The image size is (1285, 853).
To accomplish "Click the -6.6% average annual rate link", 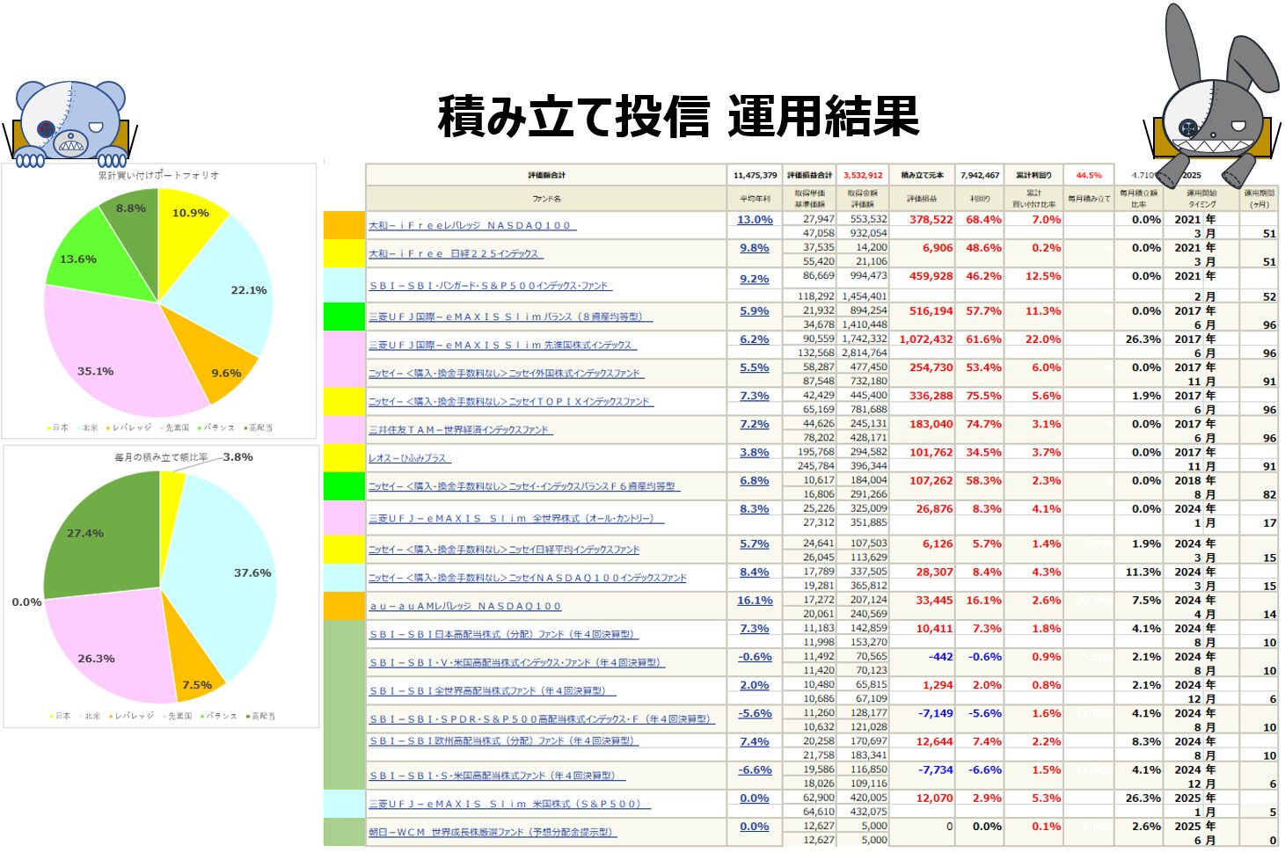I will 755,769.
